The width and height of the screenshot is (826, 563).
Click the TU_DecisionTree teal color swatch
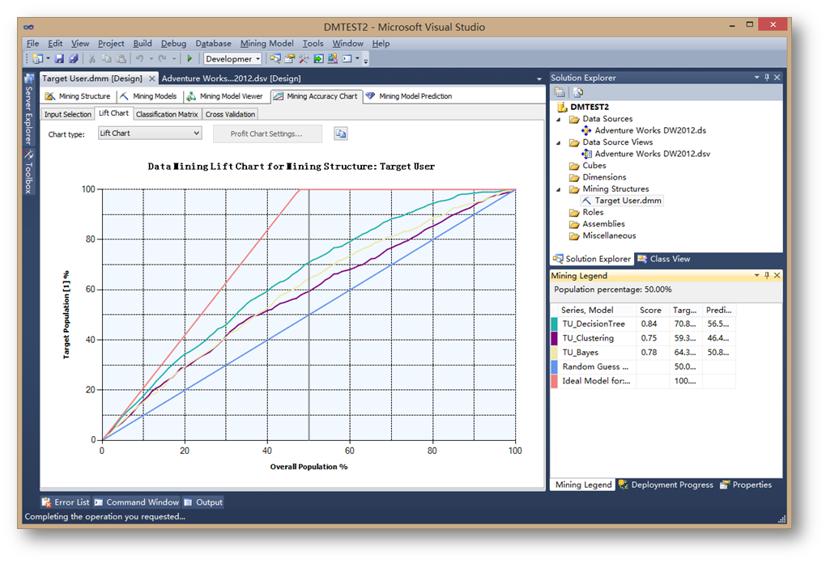tap(554, 324)
